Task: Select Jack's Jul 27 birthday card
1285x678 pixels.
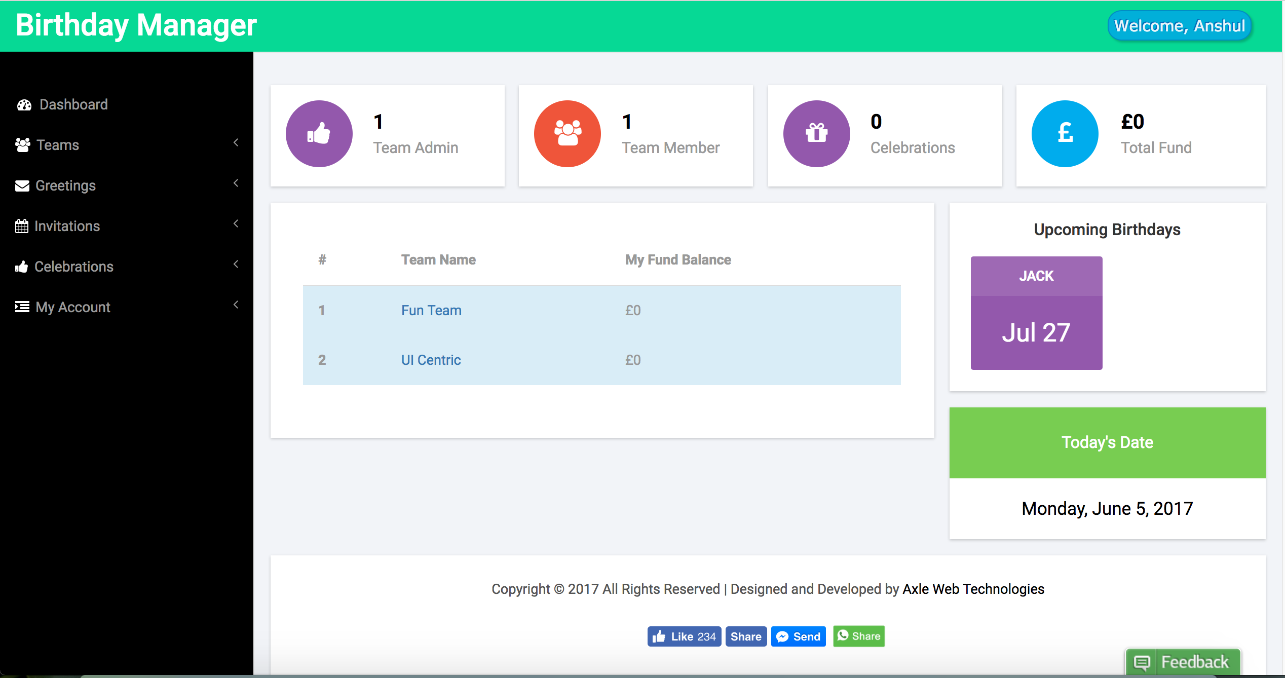Action: click(1036, 313)
